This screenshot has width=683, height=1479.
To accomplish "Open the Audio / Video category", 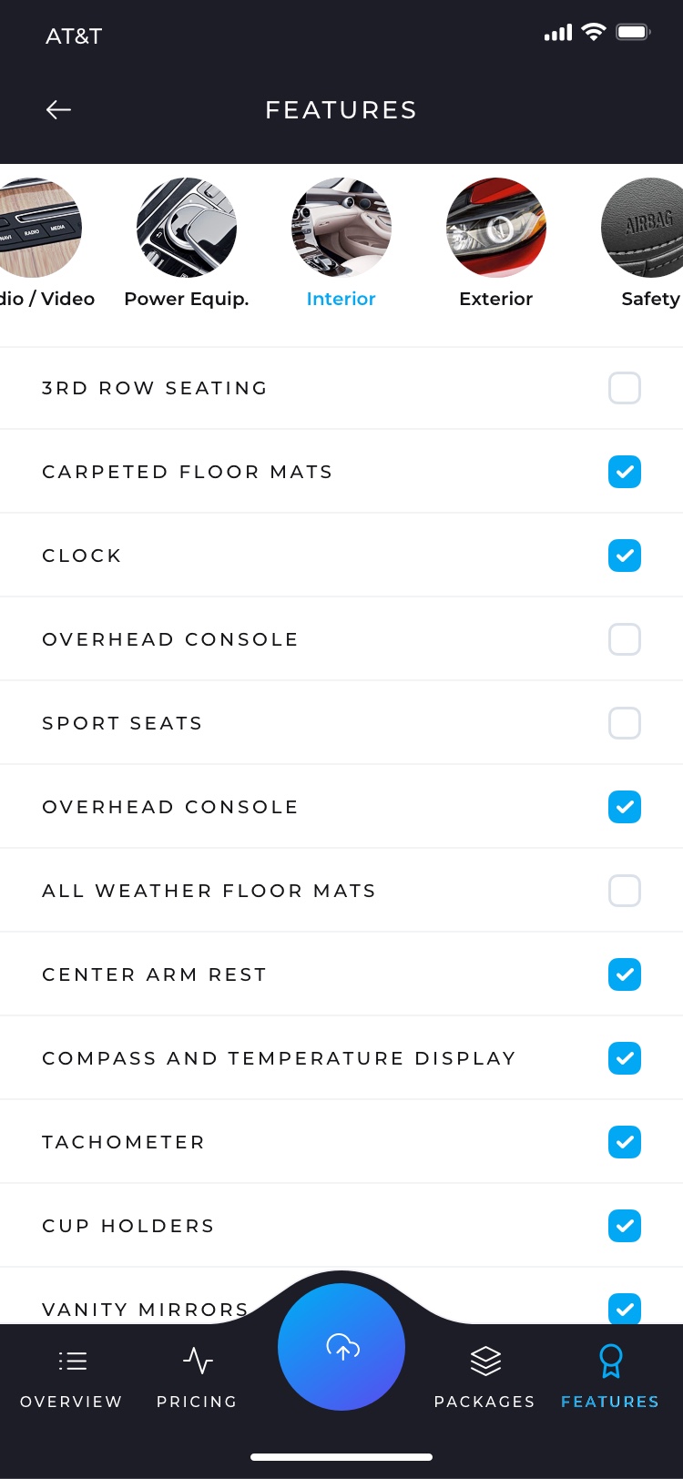I will tap(41, 228).
